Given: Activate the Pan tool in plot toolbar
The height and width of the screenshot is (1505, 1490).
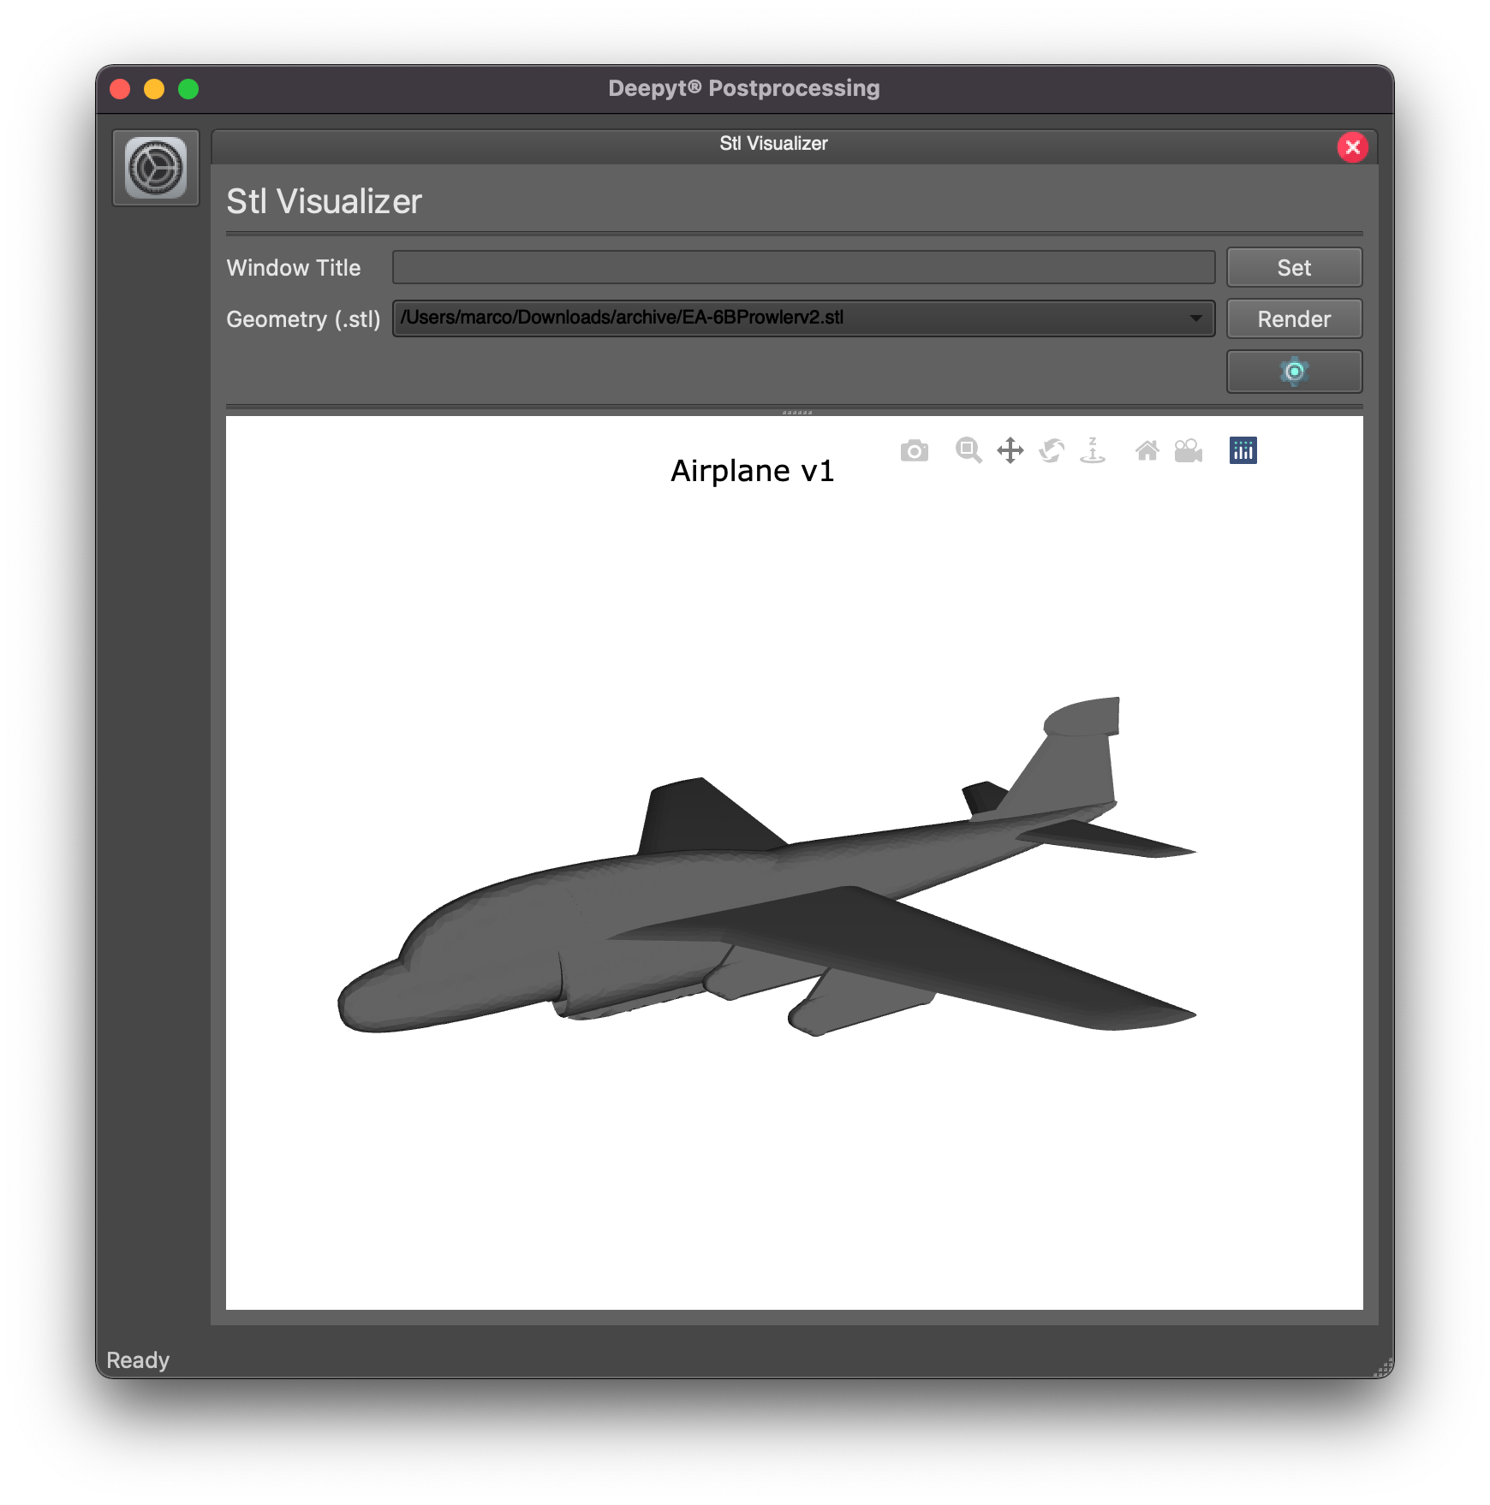Looking at the screenshot, I should 1010,450.
